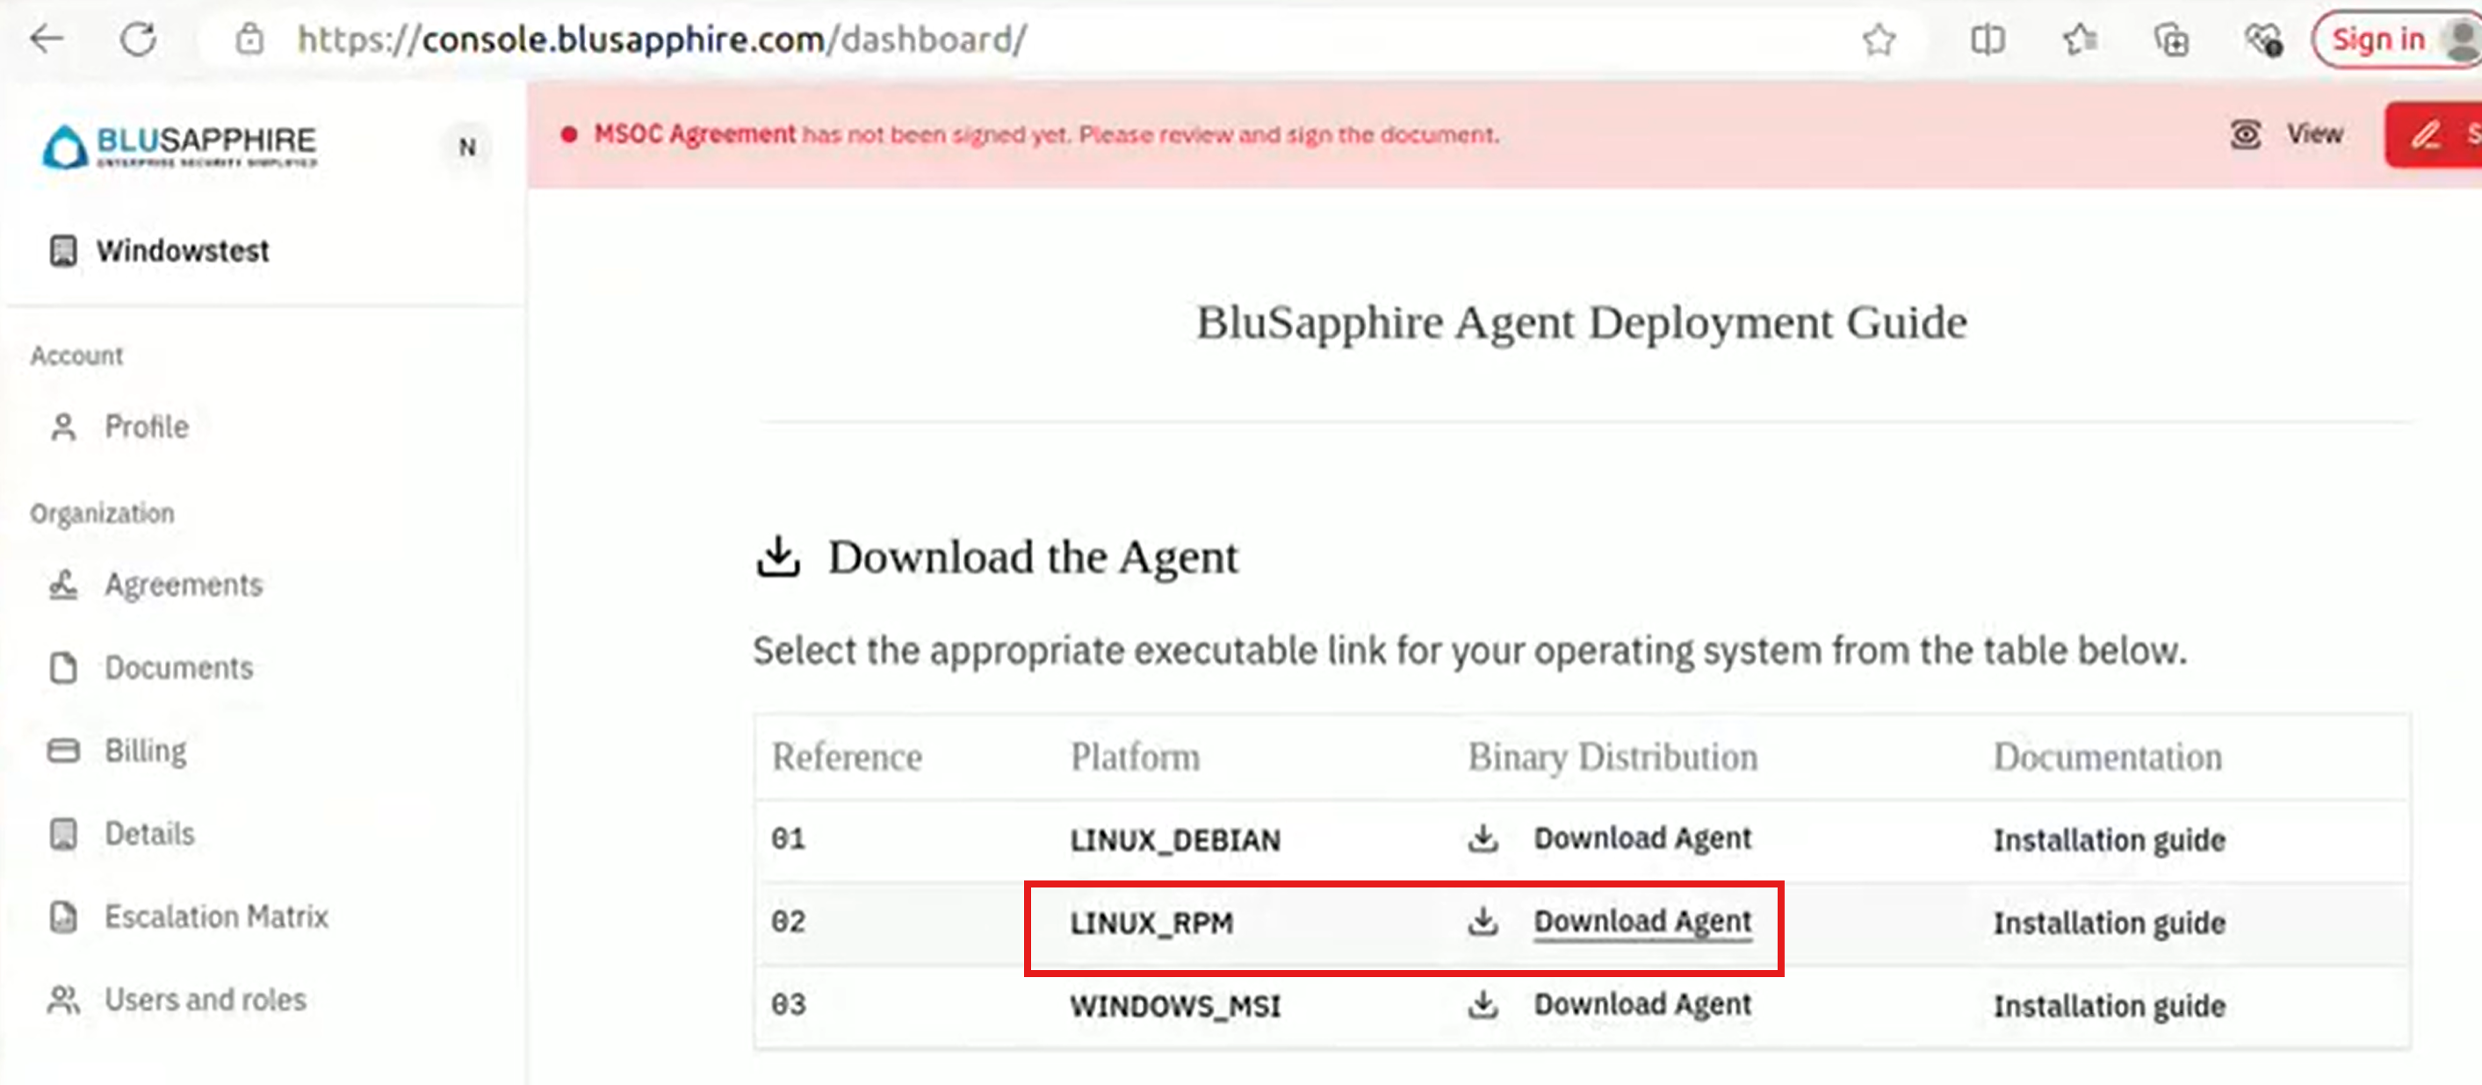Open split screen browser icon
Viewport: 2482px width, 1085px height.
(1987, 40)
